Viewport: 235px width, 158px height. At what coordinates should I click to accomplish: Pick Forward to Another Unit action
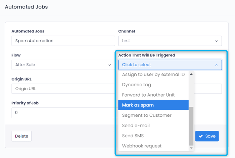[x=153, y=95]
